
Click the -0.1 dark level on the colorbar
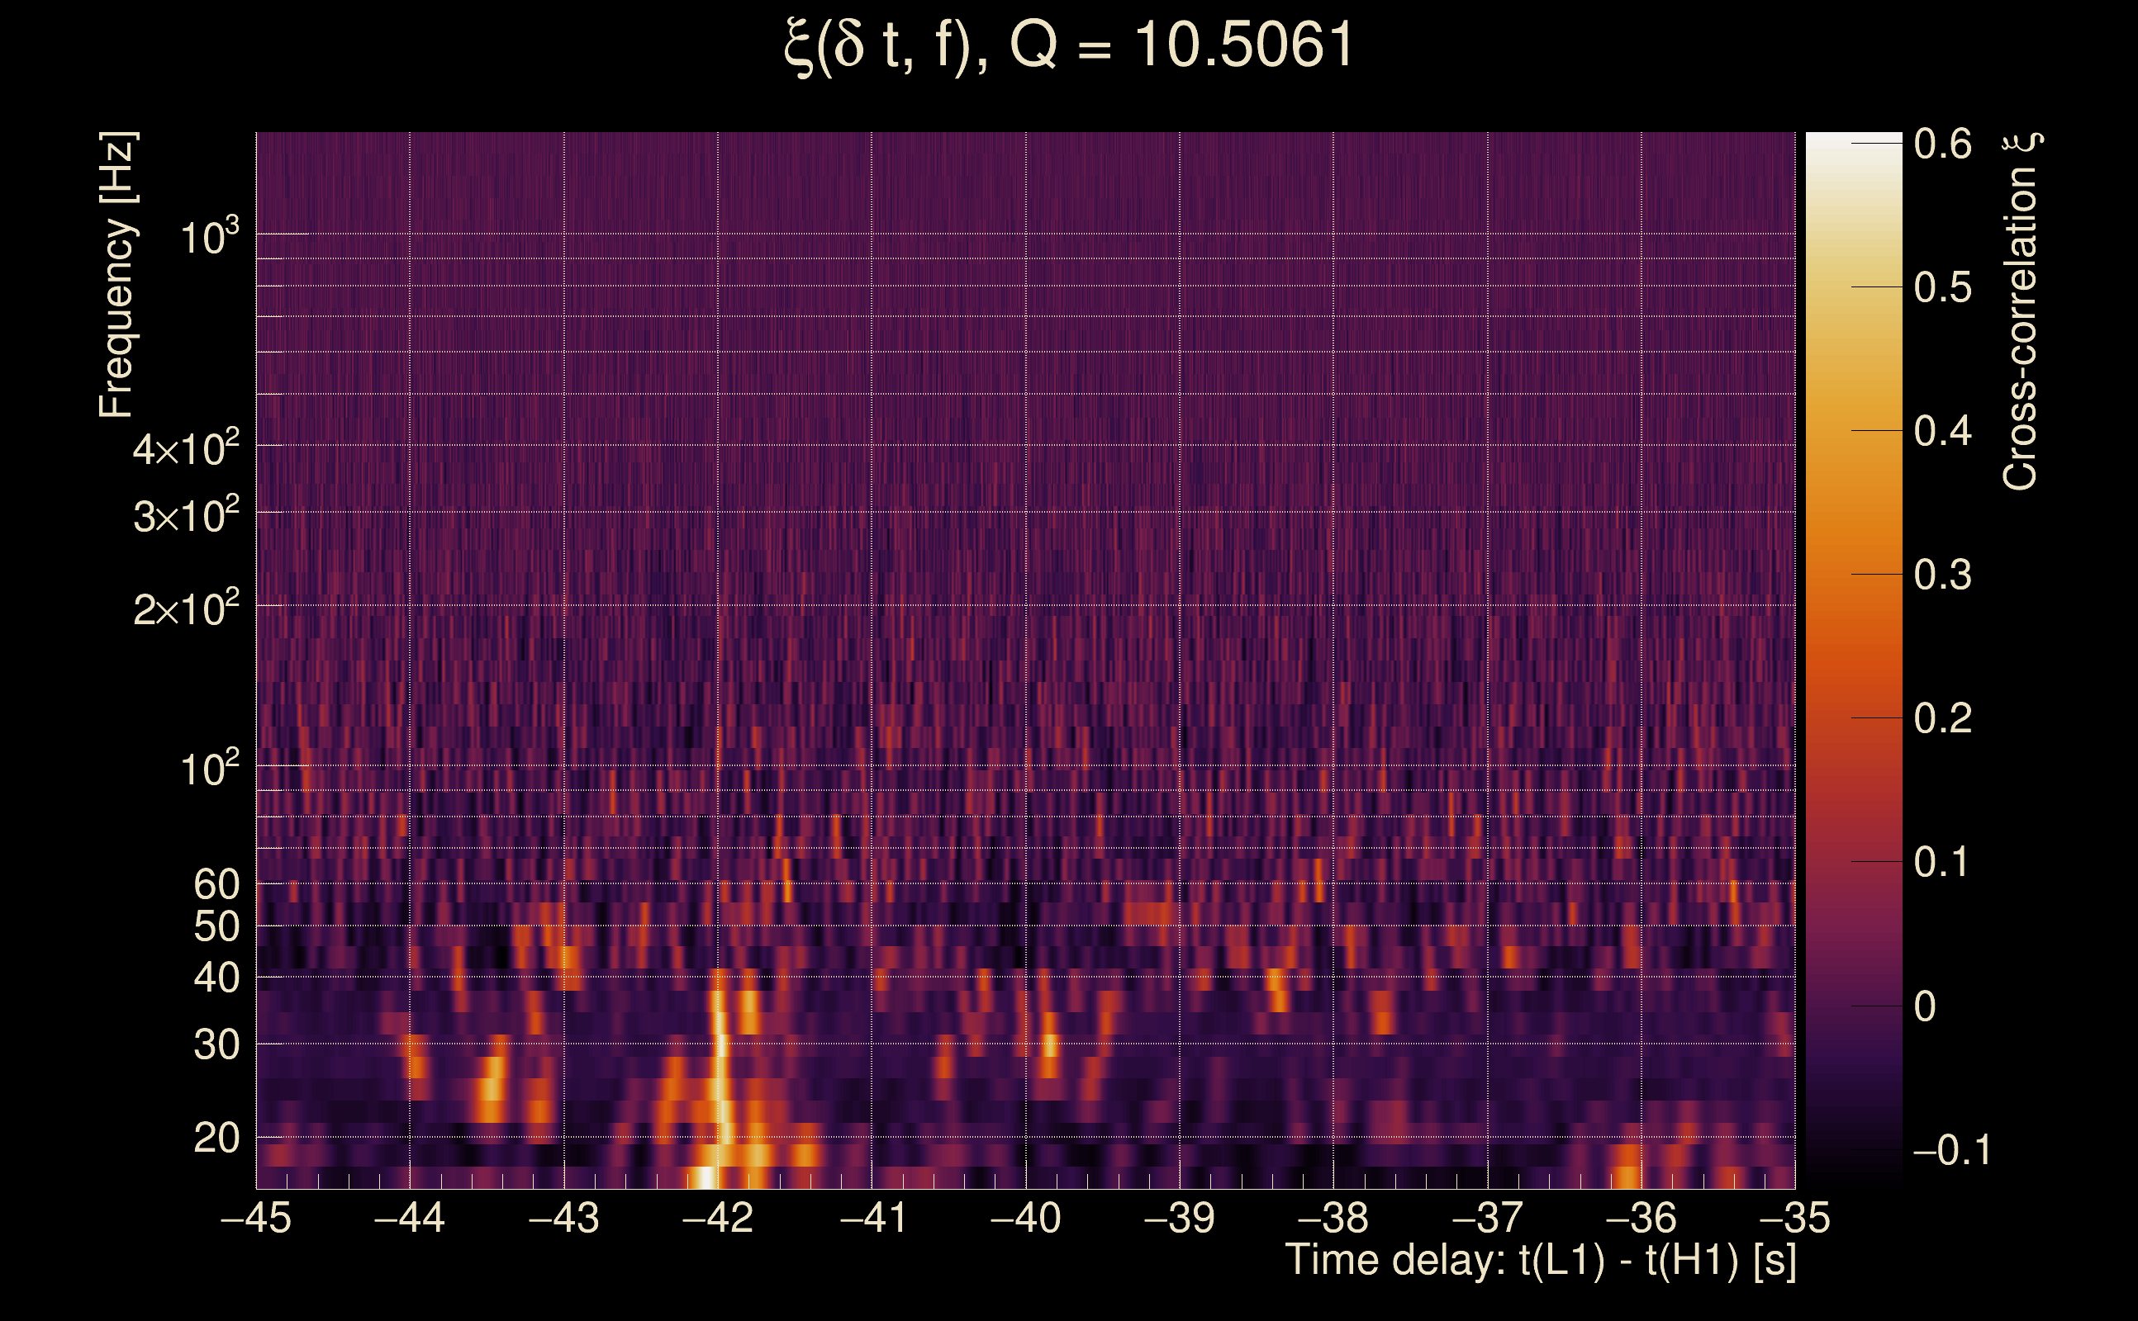[x=1853, y=1151]
